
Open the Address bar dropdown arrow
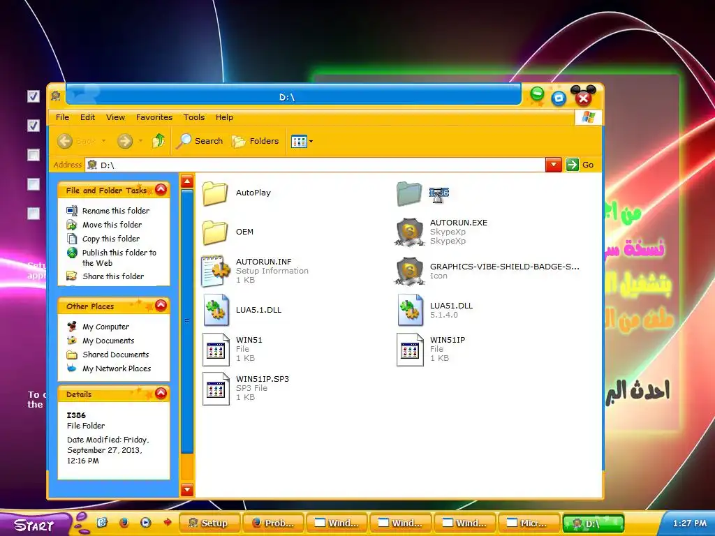[554, 165]
